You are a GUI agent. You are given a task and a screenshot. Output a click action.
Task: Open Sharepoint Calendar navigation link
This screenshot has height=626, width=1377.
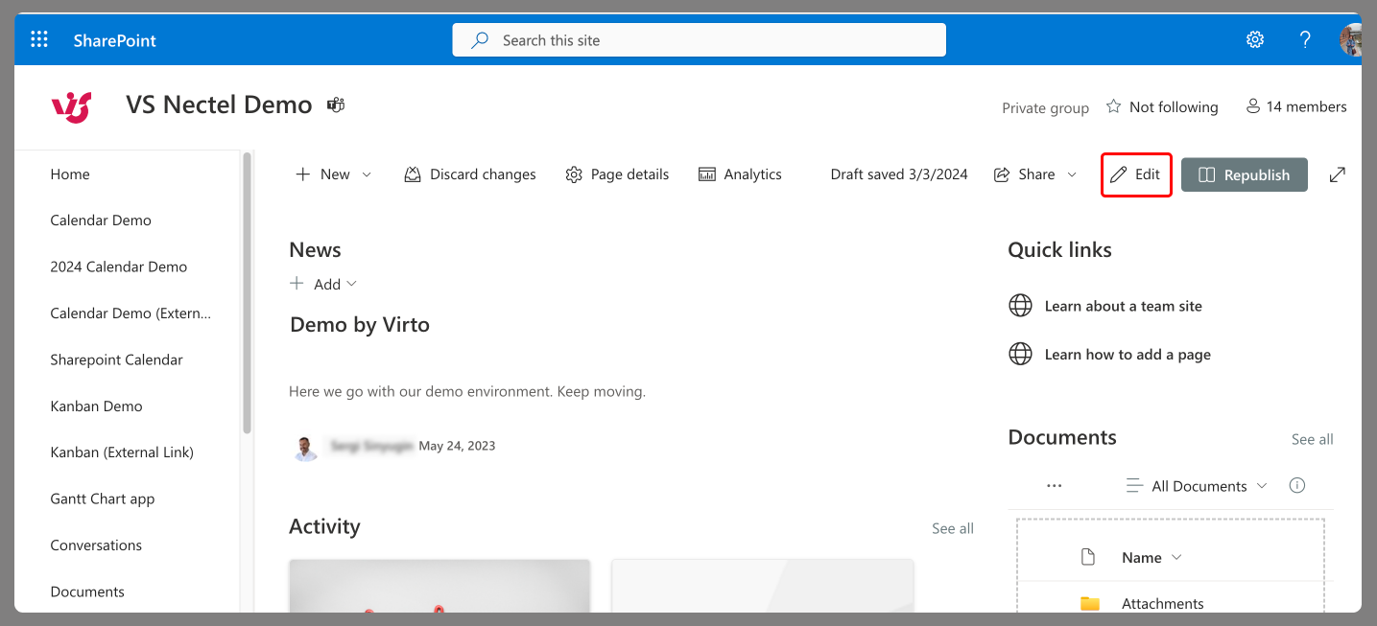116,359
